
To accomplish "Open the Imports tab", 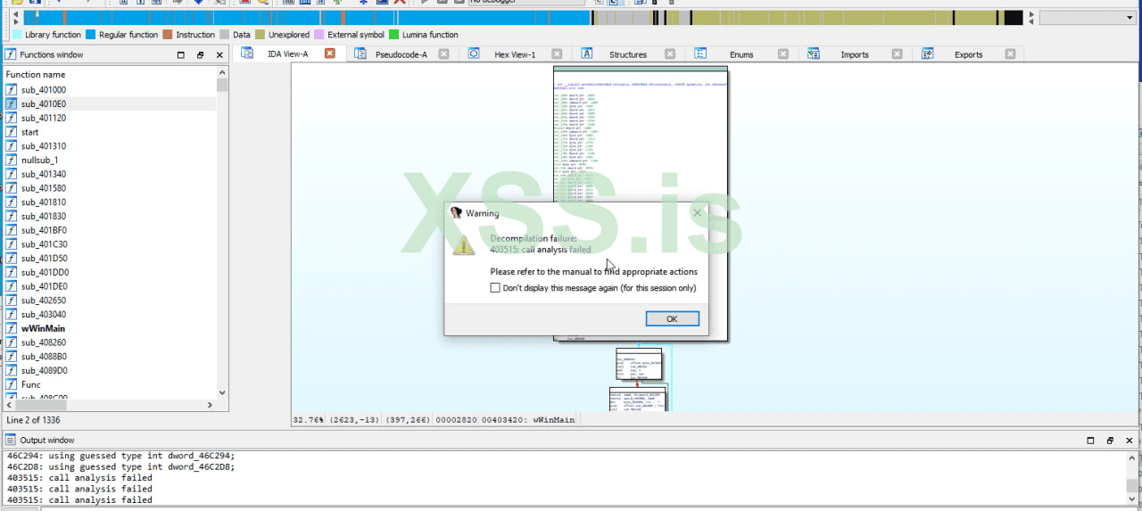I will (855, 54).
